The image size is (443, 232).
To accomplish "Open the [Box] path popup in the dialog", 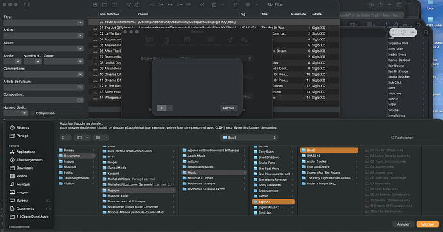I will click(249, 138).
